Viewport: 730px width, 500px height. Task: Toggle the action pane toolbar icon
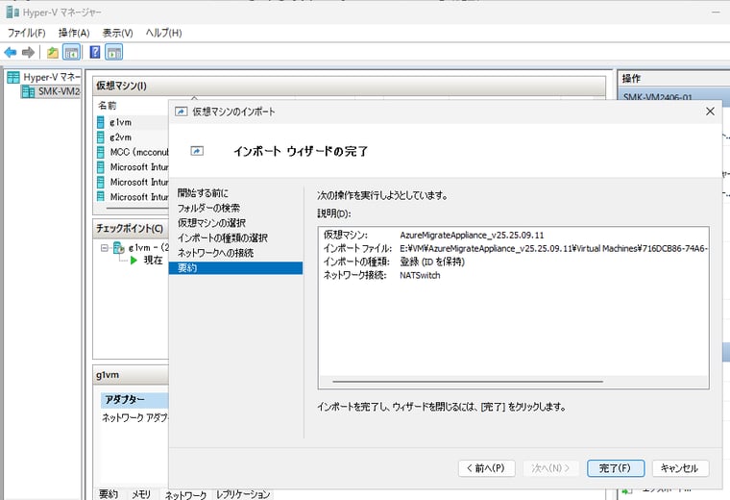point(113,52)
